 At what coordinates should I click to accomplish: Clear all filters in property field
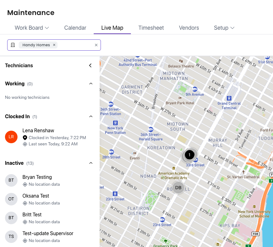click(96, 45)
